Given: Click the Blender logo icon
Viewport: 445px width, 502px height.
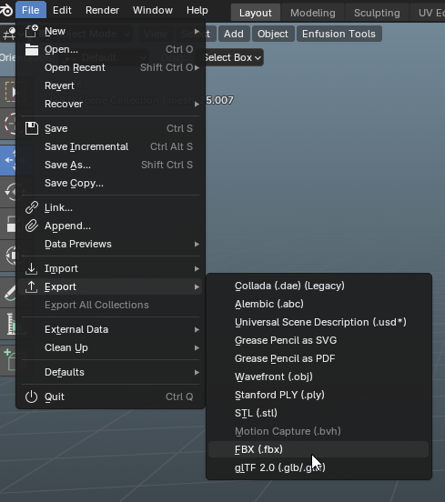Looking at the screenshot, I should point(5,10).
